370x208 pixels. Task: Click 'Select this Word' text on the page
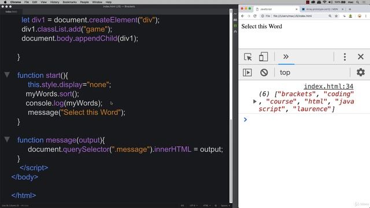(261, 26)
